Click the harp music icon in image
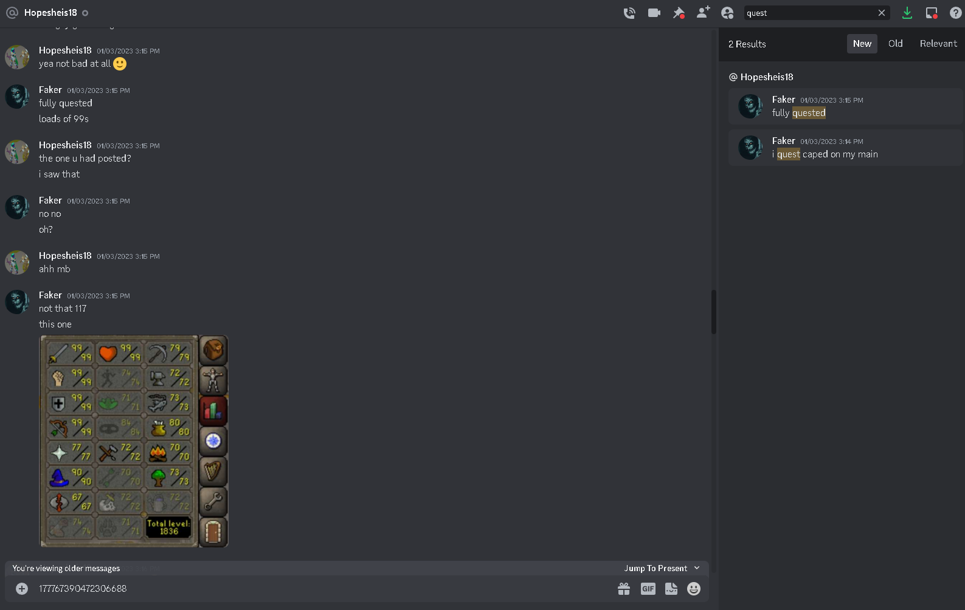Screen dimensions: 965x610 click(213, 471)
